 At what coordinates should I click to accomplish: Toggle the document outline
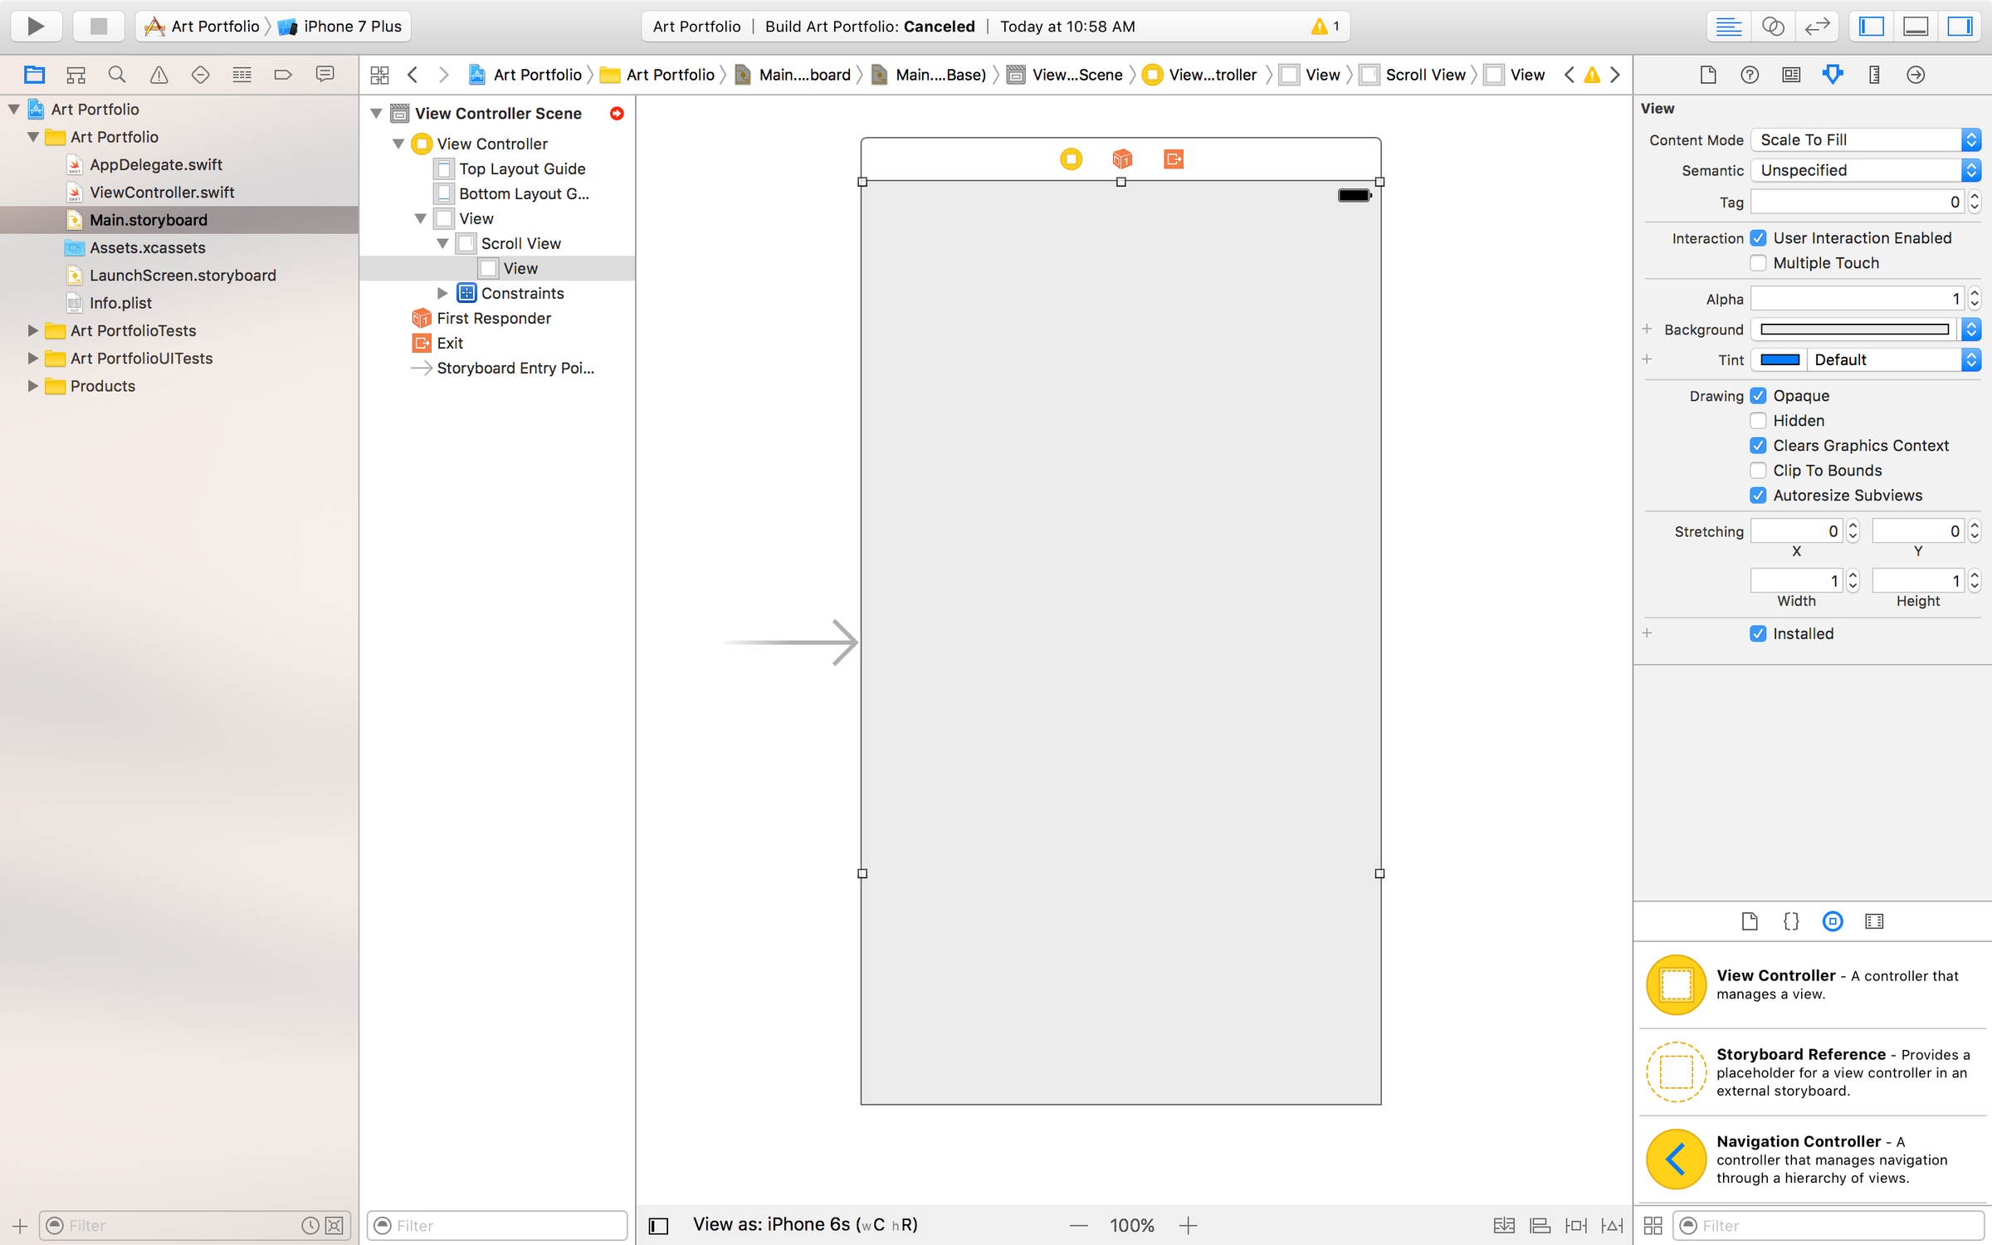tap(658, 1226)
